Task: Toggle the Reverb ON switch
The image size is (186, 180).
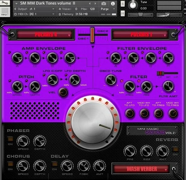Action: (175, 149)
